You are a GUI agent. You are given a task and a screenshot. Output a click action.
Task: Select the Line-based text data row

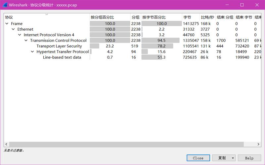click(x=62, y=57)
